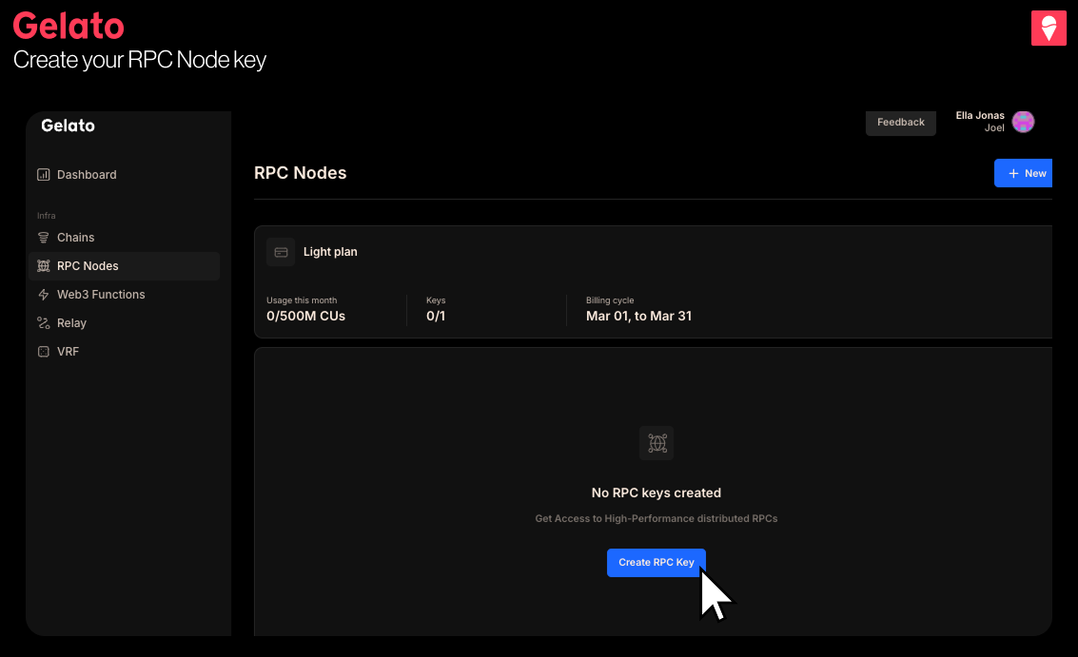This screenshot has width=1078, height=657.
Task: Click the Light plan label
Action: pos(330,252)
